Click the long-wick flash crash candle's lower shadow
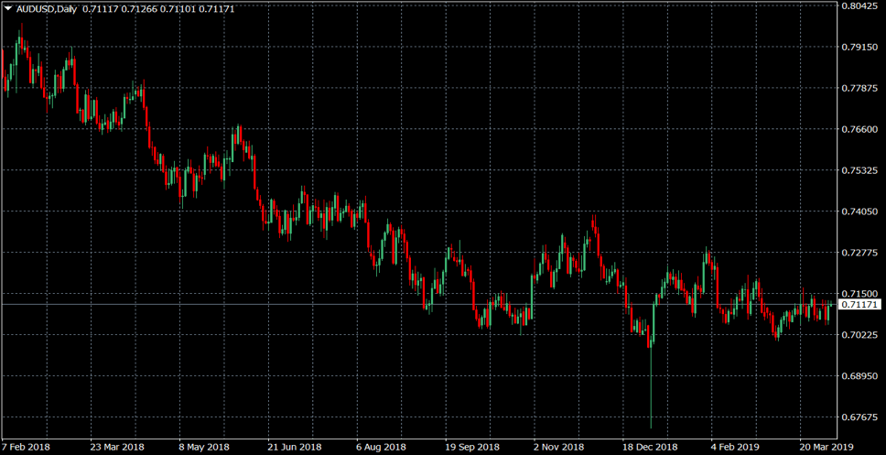 click(651, 388)
